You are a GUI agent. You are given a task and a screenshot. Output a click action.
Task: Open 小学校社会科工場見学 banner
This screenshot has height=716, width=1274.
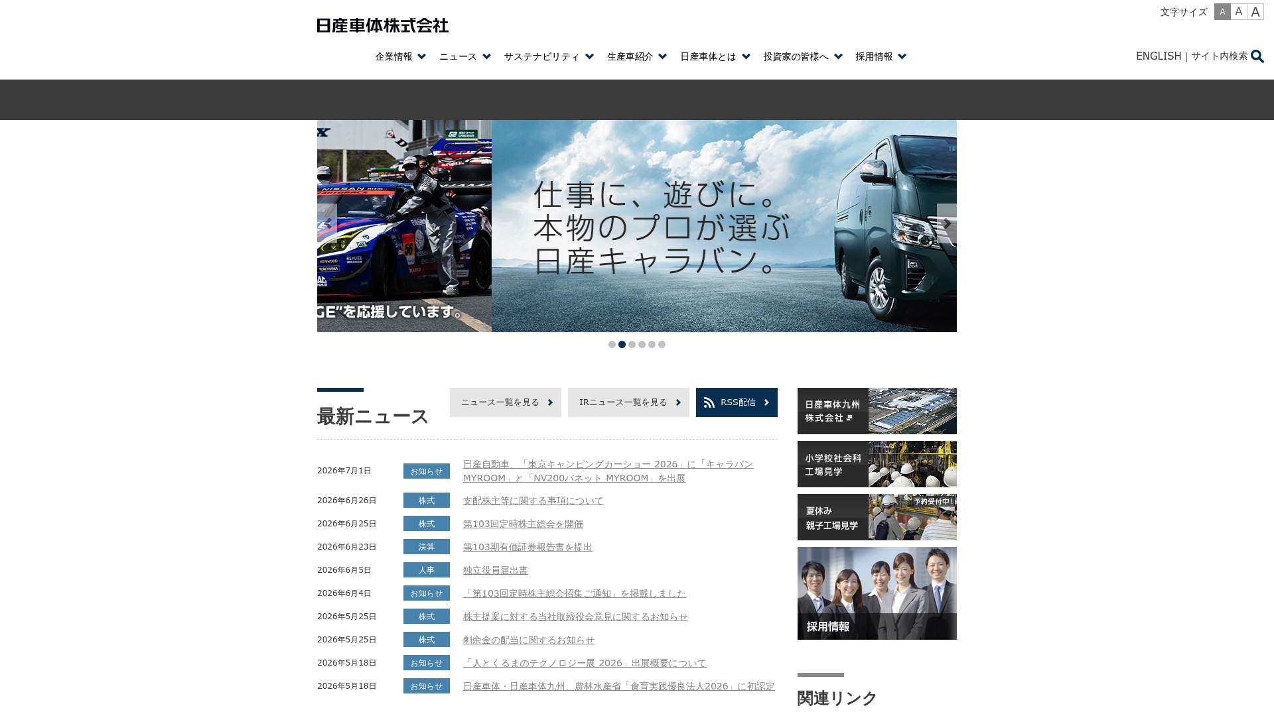click(877, 464)
